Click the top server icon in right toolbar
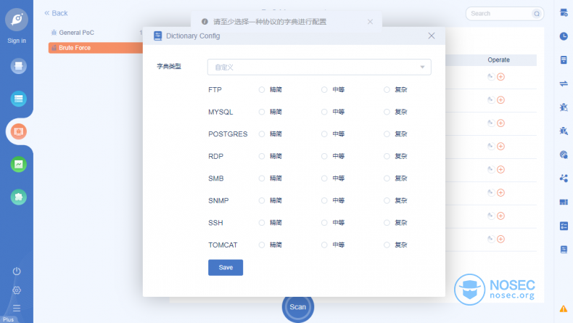 click(564, 13)
